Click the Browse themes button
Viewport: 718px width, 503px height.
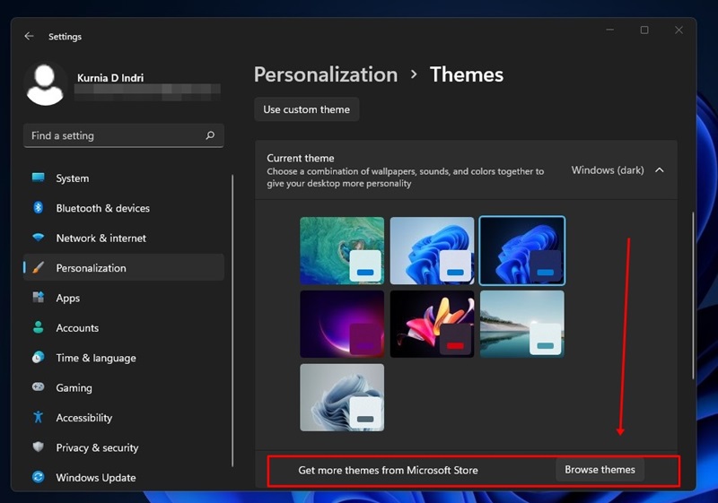(x=600, y=470)
